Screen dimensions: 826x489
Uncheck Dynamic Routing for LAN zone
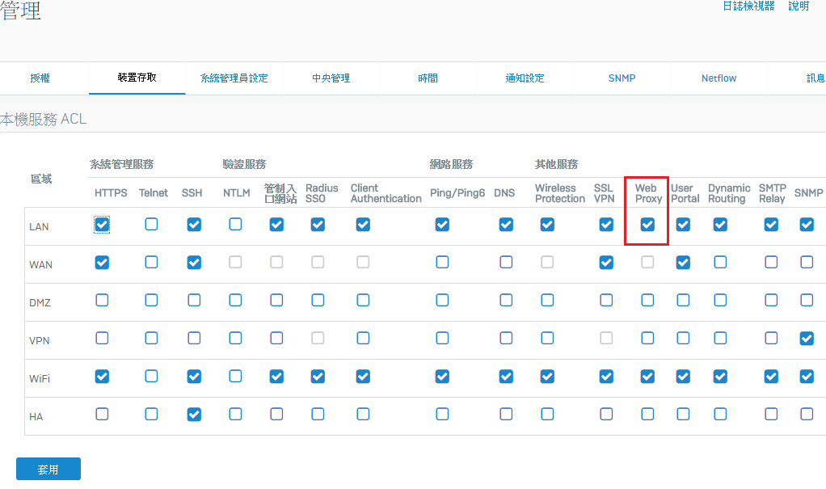(720, 225)
